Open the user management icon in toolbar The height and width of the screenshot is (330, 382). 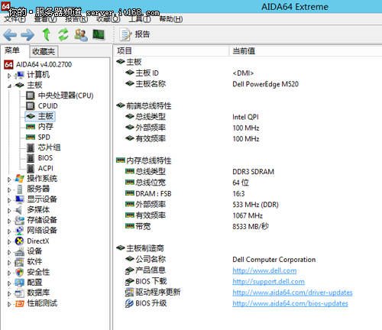[81, 35]
